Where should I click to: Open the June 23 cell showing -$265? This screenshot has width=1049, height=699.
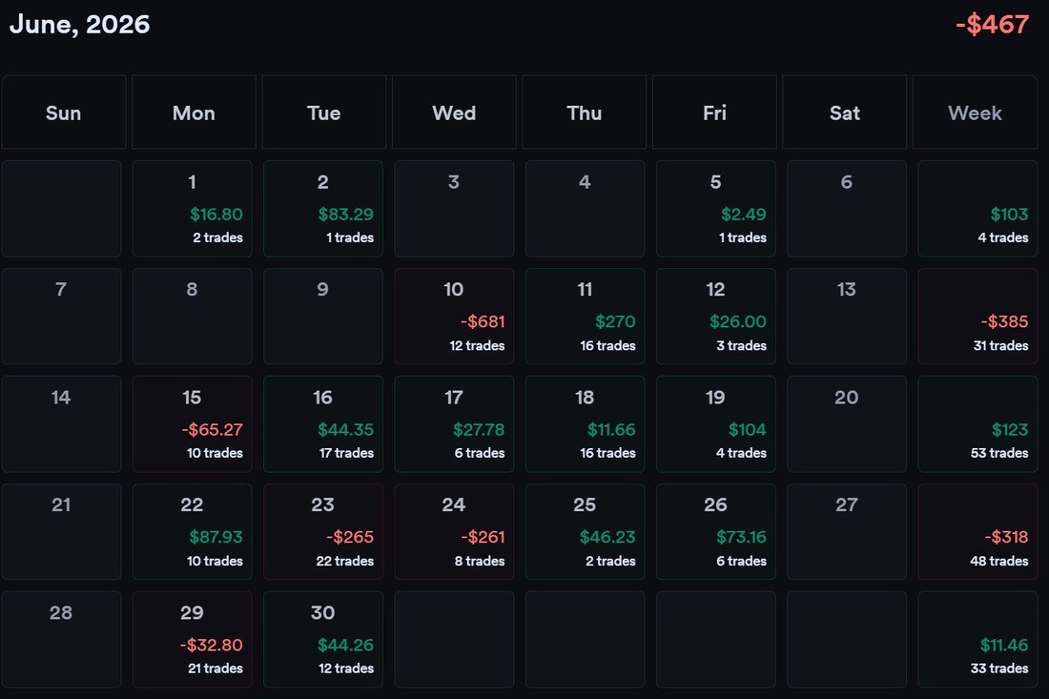[x=323, y=532]
